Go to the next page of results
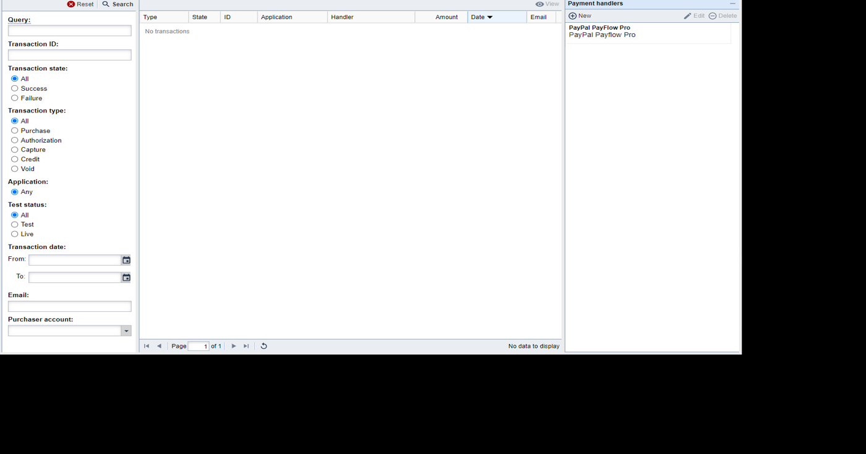 point(234,346)
